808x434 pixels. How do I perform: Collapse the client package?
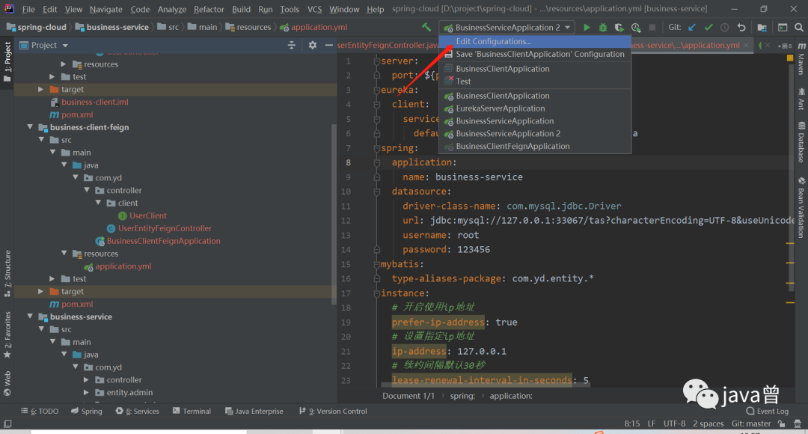[99, 203]
